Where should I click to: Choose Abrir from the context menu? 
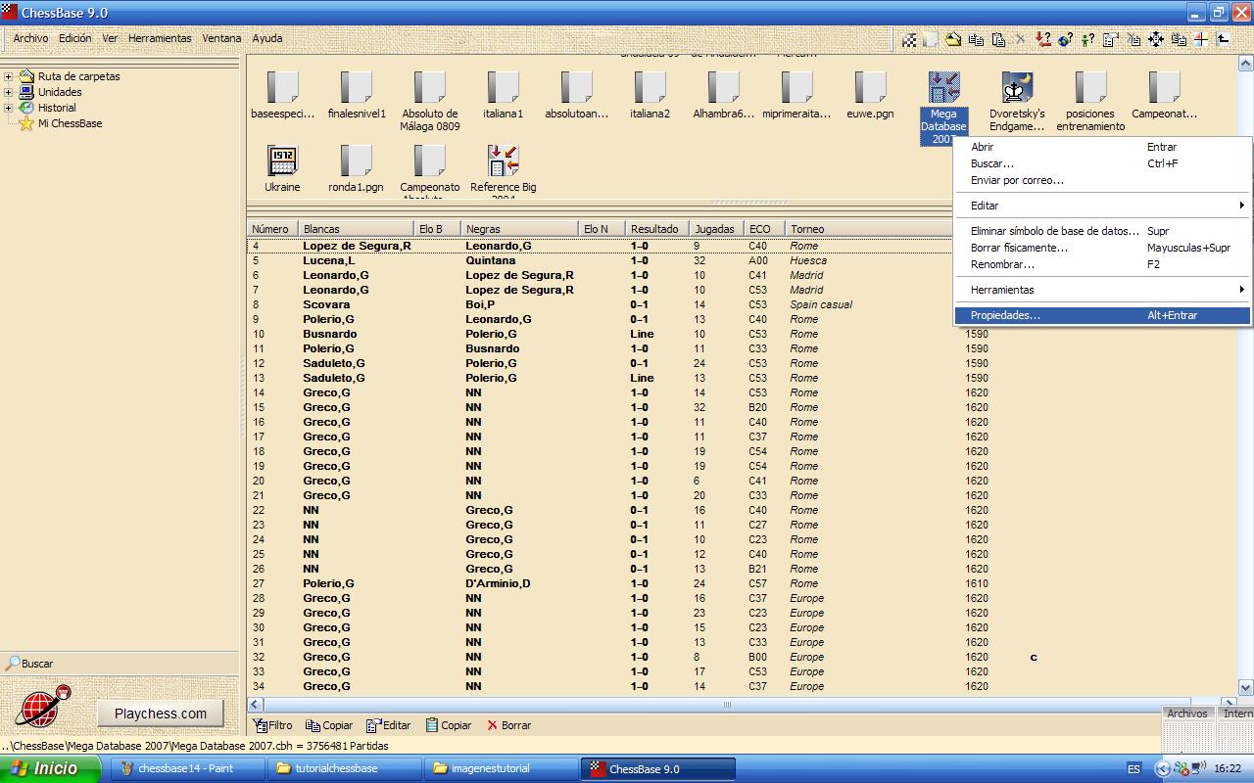tap(1103, 147)
